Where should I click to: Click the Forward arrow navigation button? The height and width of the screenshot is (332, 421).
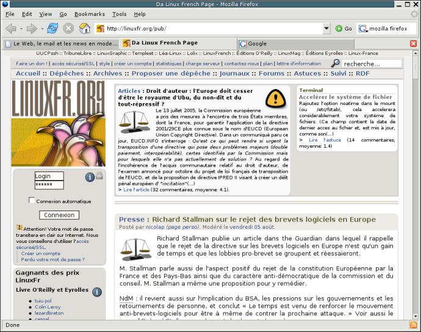pyautogui.click(x=31, y=28)
